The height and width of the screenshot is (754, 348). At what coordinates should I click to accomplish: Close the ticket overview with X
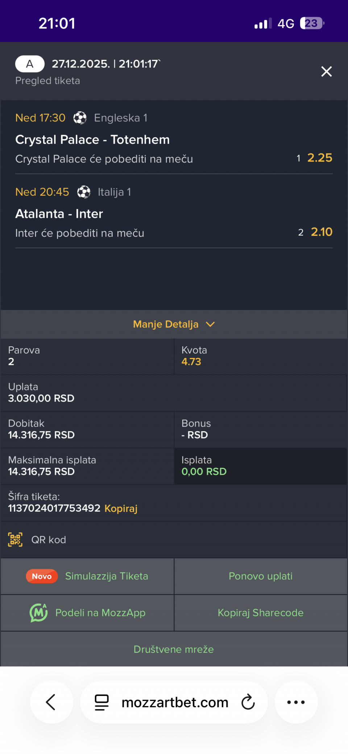pyautogui.click(x=326, y=72)
